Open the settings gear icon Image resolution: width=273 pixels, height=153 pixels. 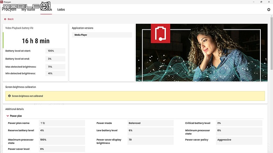click(x=269, y=9)
